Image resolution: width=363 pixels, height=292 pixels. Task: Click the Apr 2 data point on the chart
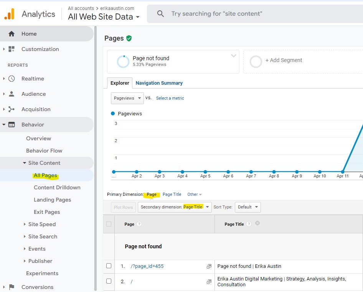pyautogui.click(x=137, y=172)
